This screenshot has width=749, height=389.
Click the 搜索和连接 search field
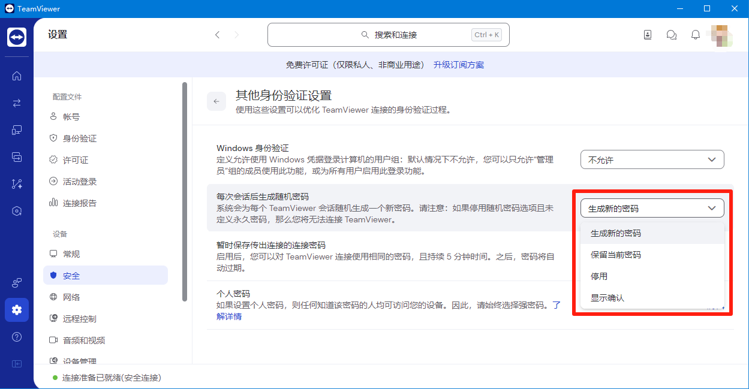coord(389,35)
